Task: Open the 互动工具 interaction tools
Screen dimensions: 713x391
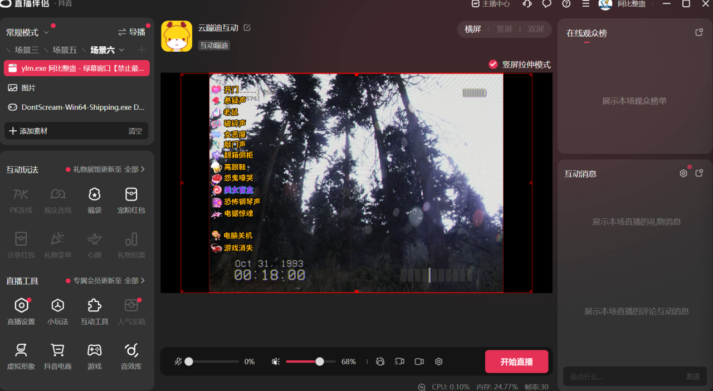Action: pyautogui.click(x=94, y=311)
